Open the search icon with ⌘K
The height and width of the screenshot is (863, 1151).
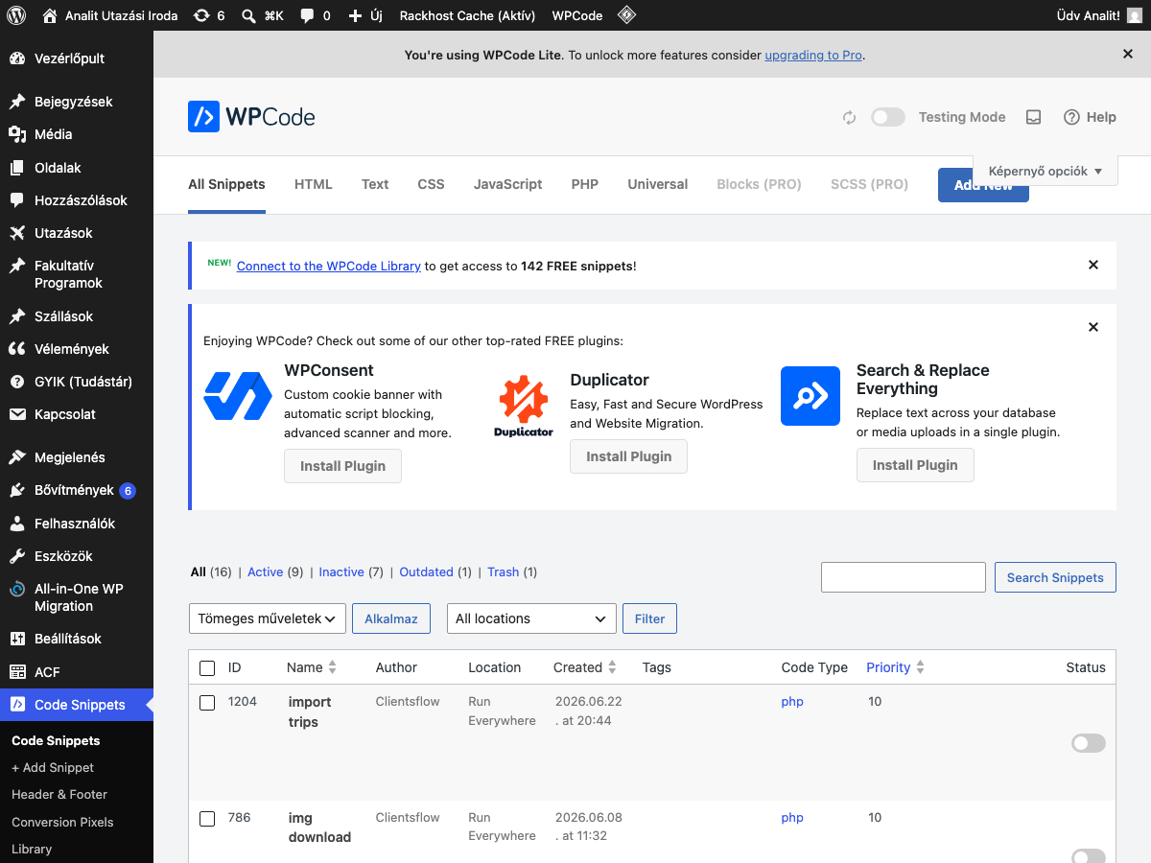pyautogui.click(x=248, y=15)
